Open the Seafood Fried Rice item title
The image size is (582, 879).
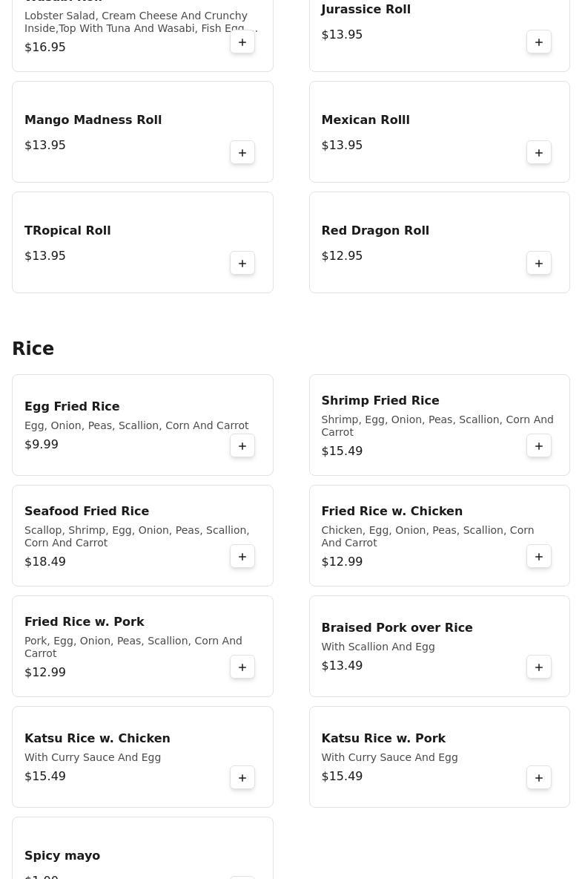[87, 511]
